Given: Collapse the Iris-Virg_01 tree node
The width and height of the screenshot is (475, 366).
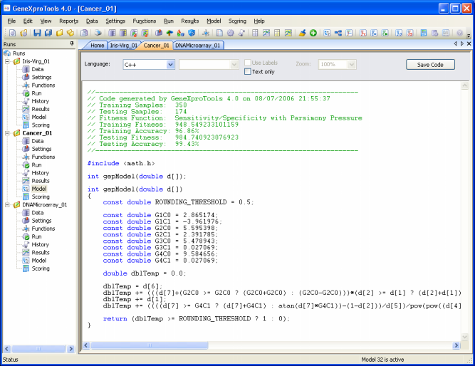Looking at the screenshot, I should [x=8, y=61].
